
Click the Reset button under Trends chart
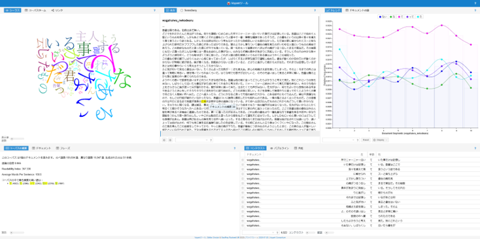pyautogui.click(x=366, y=140)
